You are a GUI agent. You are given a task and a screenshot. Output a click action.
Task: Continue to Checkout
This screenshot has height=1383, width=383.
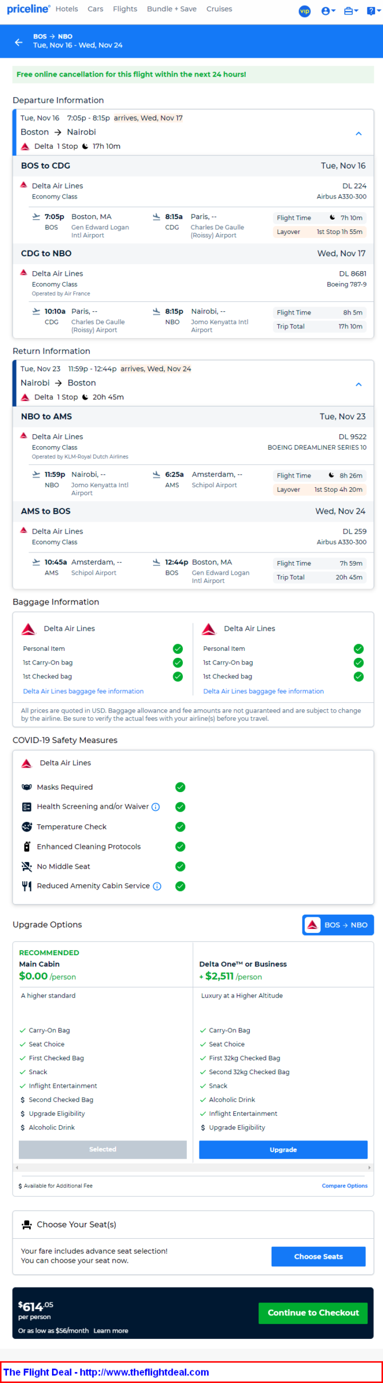[x=313, y=1313]
